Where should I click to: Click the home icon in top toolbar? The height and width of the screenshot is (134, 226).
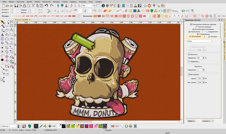pyautogui.click(x=145, y=6)
